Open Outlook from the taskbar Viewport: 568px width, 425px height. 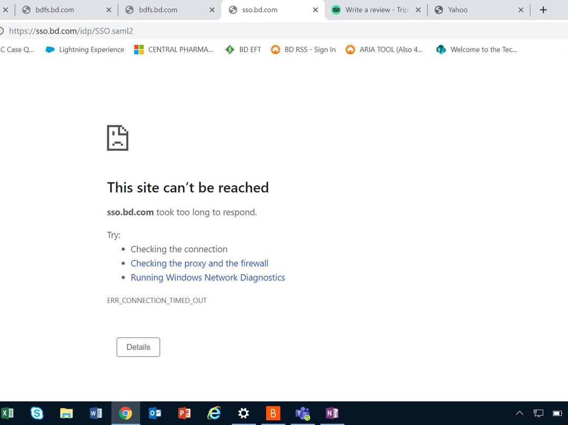pyautogui.click(x=155, y=413)
